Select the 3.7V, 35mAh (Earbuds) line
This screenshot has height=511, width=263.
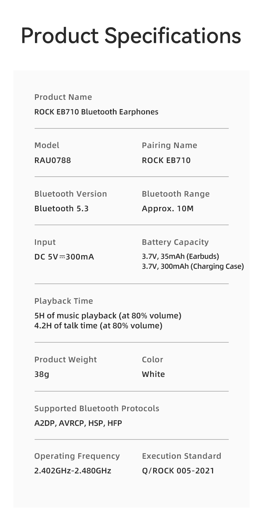(x=180, y=256)
